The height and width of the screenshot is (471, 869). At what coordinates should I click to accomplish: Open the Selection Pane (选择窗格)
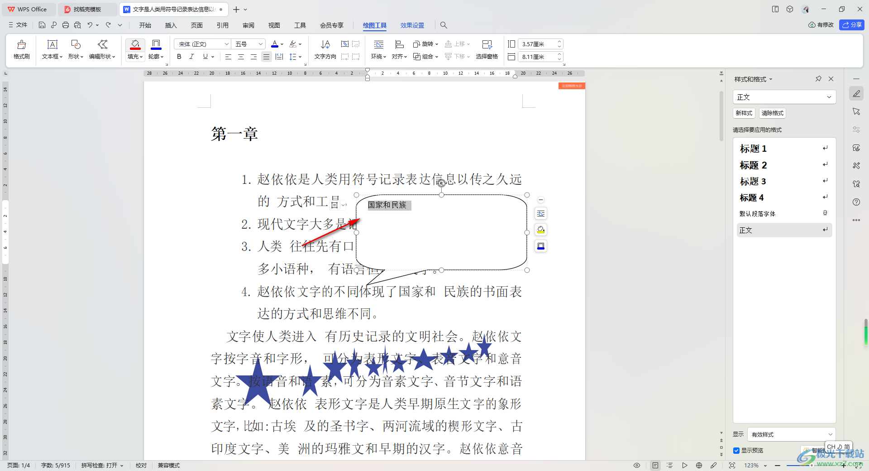[487, 49]
